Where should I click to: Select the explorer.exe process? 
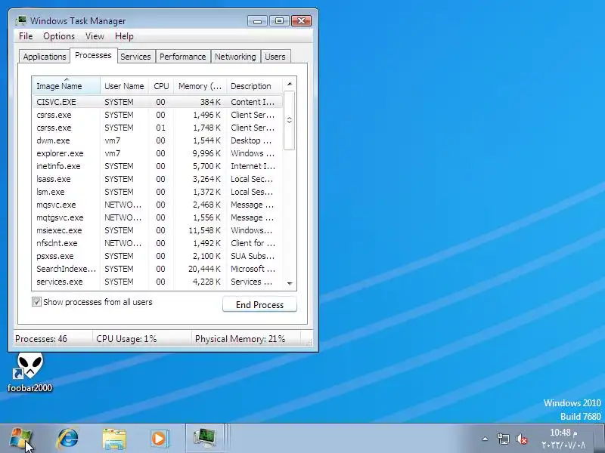tap(157, 153)
